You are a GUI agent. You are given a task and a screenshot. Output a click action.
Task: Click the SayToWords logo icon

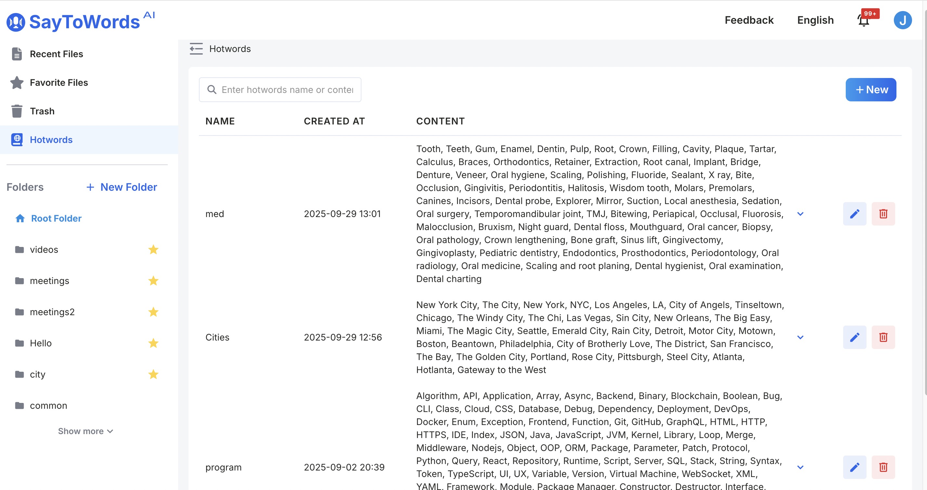(x=16, y=22)
